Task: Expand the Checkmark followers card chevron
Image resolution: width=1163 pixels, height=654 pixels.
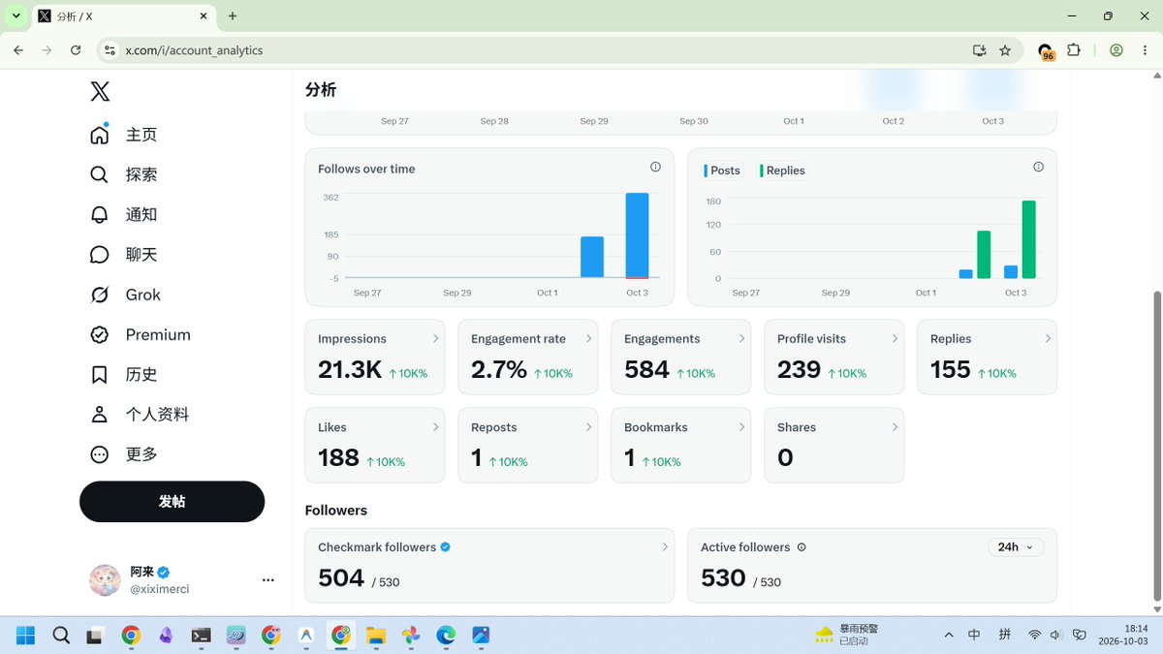Action: point(665,547)
